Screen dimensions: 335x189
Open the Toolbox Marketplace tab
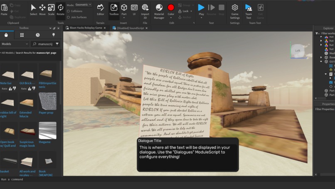tap(6, 35)
